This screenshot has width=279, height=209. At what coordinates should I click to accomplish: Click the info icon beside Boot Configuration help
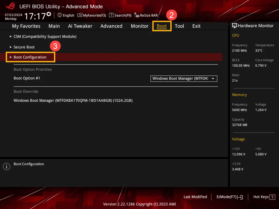pyautogui.click(x=7, y=167)
